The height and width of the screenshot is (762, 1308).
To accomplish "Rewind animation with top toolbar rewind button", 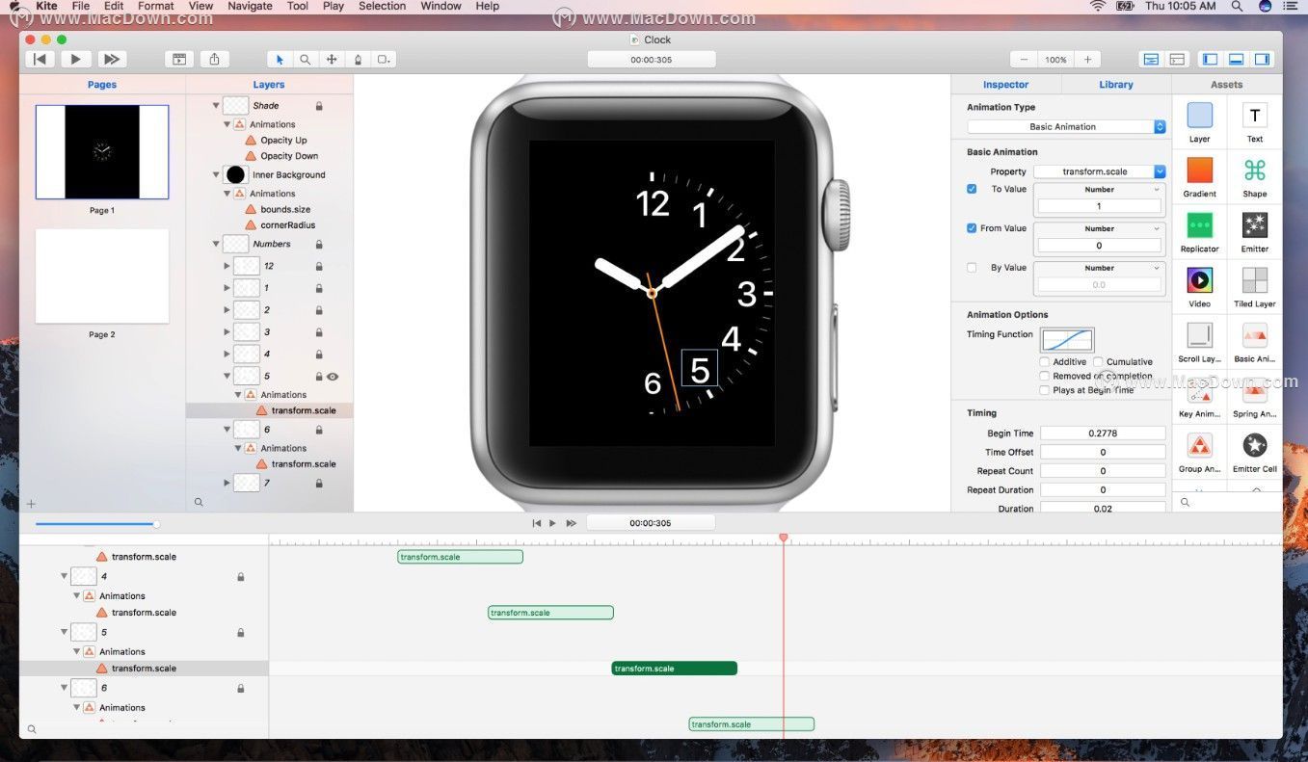I will tap(40, 59).
